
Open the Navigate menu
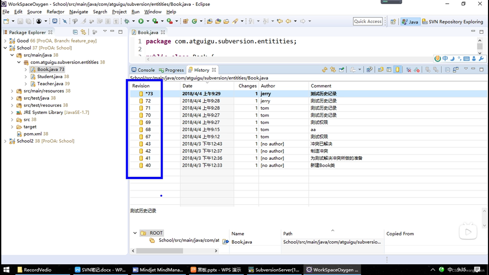pos(79,12)
